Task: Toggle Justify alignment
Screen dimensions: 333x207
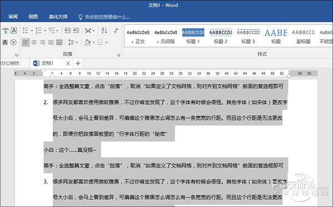Action: coord(51,43)
